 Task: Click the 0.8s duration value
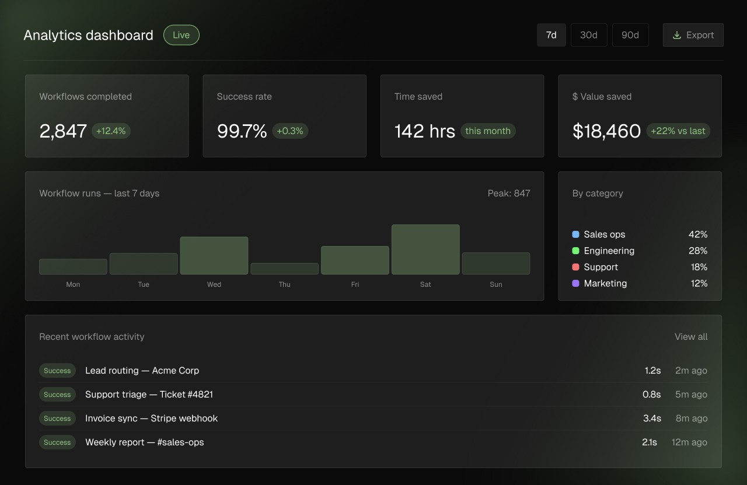coord(652,394)
